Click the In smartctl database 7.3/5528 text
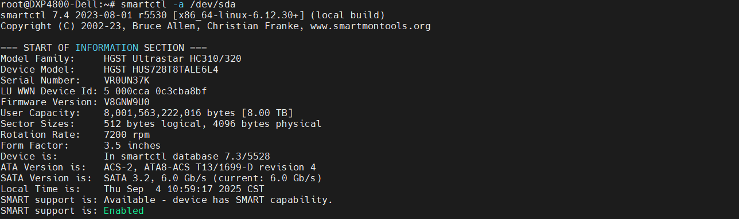Viewport: 739px width, 219px height. click(x=187, y=156)
